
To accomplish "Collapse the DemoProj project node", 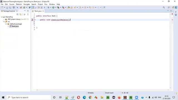I will point(2,17).
